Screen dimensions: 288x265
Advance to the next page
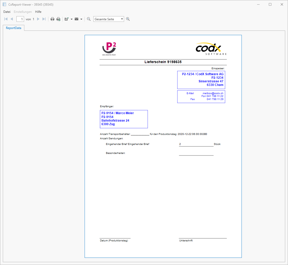coord(38,19)
